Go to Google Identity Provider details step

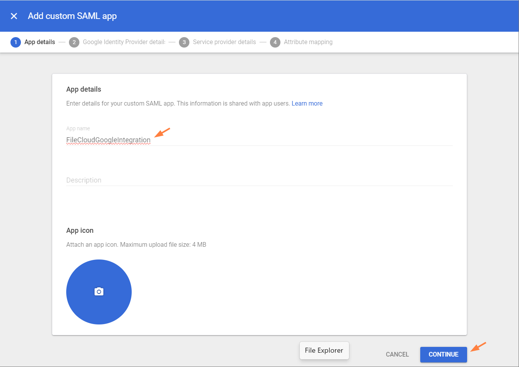coord(124,42)
